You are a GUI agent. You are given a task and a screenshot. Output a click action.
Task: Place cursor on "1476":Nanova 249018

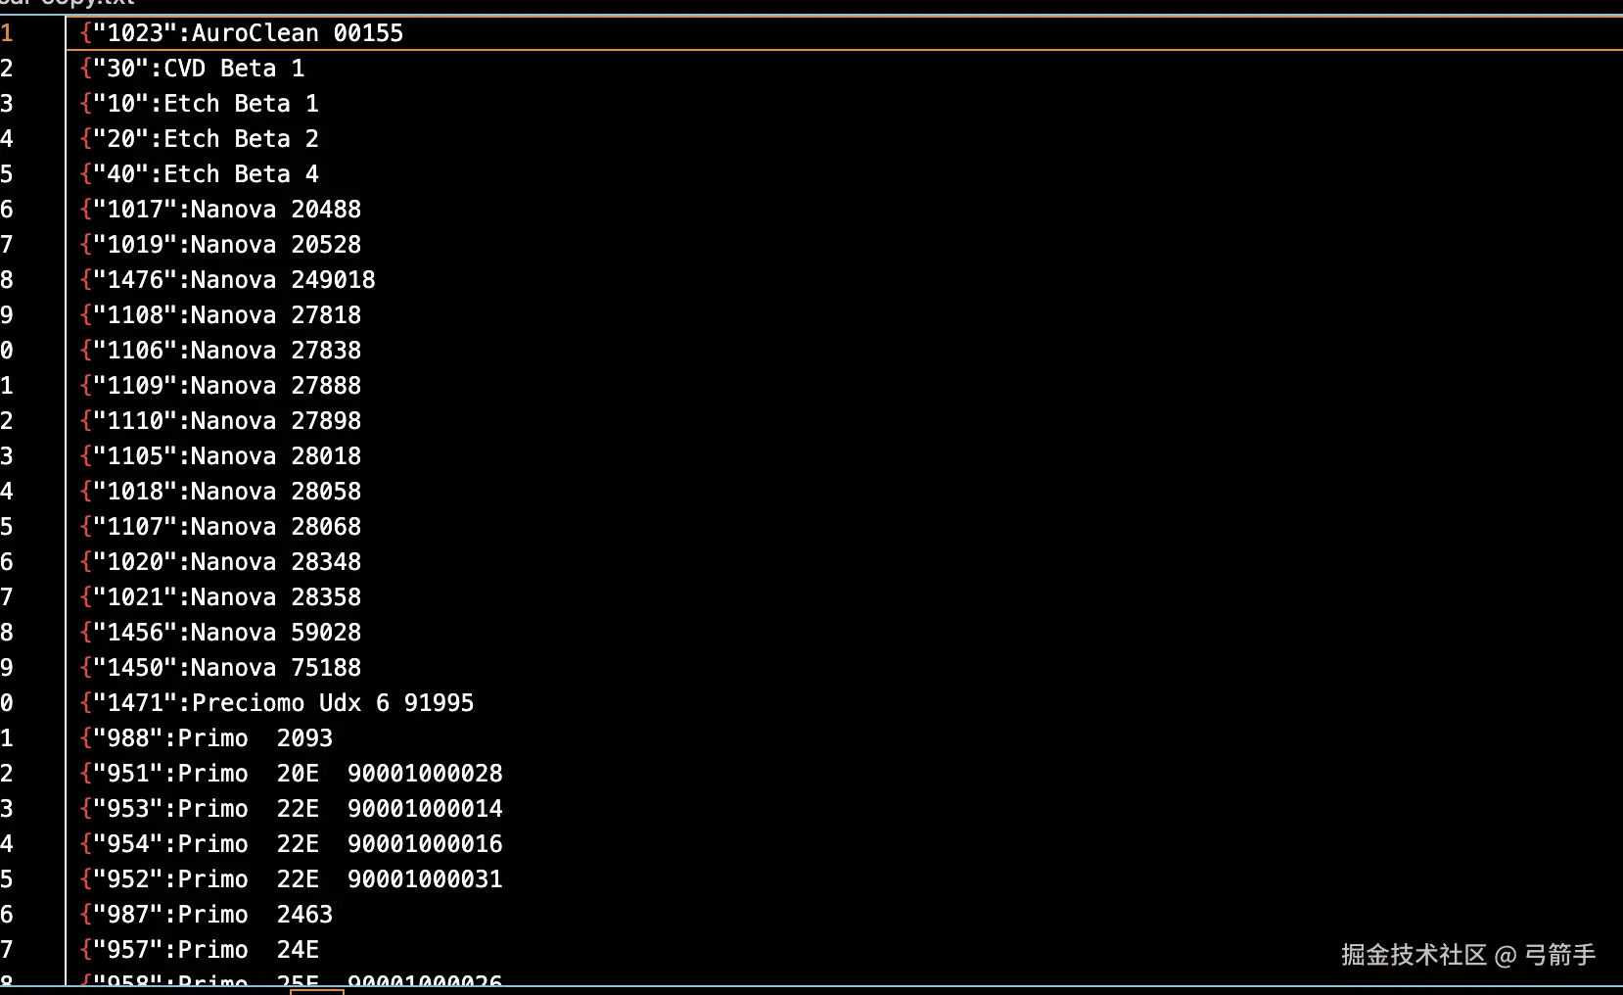[228, 280]
